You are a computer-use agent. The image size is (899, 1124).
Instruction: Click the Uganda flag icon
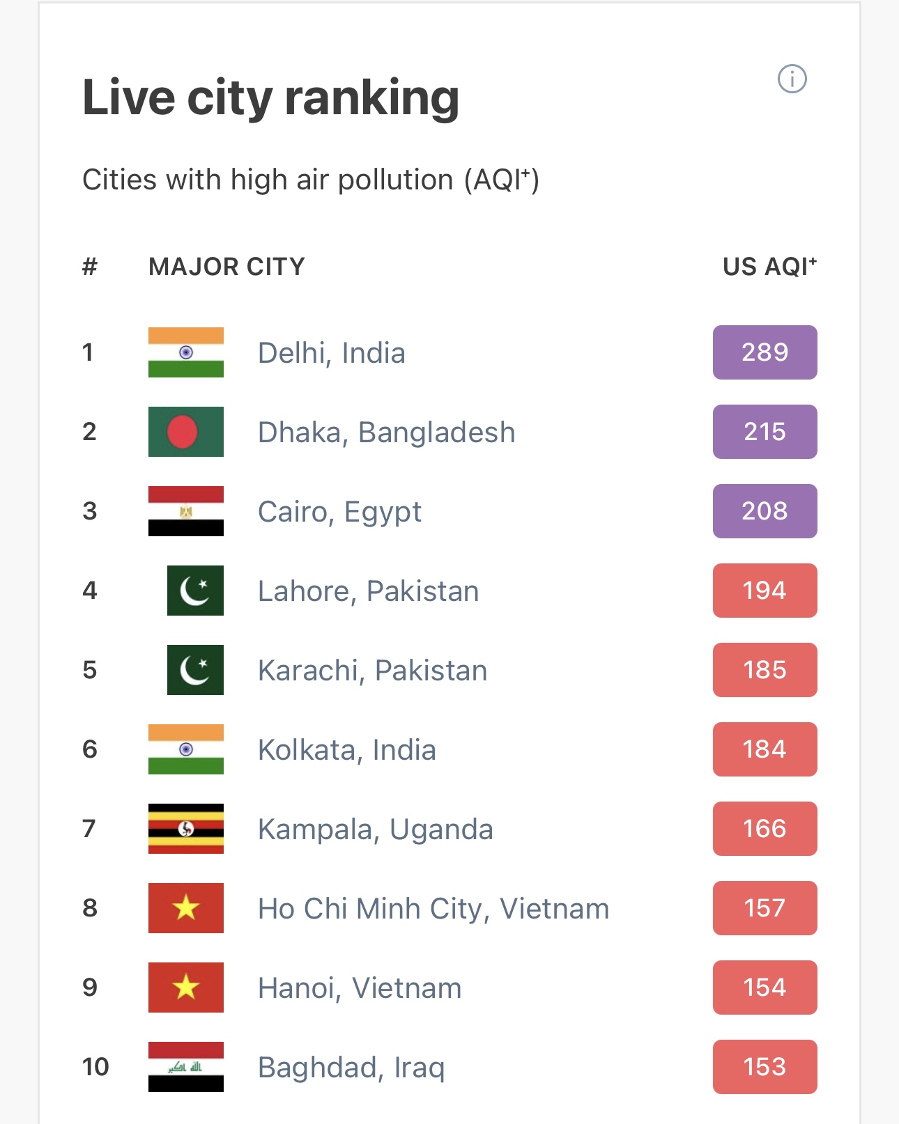pyautogui.click(x=186, y=829)
